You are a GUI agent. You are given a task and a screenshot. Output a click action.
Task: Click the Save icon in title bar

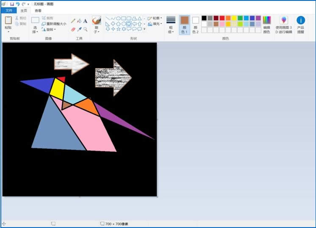pos(12,4)
